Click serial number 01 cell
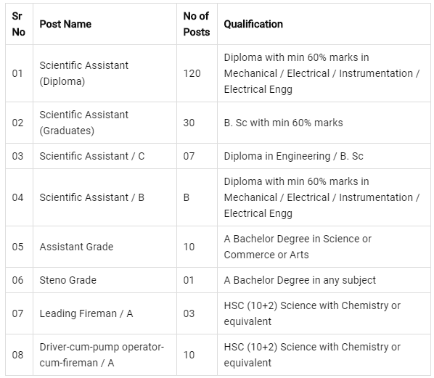The height and width of the screenshot is (378, 434). tap(17, 73)
